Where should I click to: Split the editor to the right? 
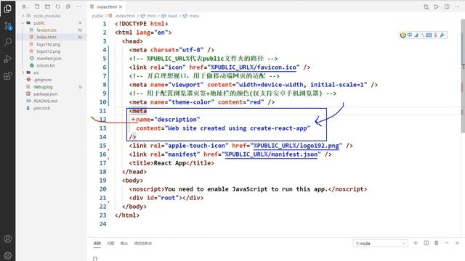[x=447, y=7]
